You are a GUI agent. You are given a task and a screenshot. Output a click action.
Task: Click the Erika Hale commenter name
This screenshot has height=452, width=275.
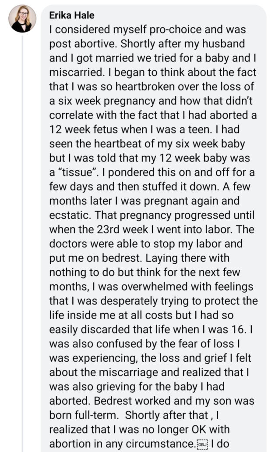[72, 16]
